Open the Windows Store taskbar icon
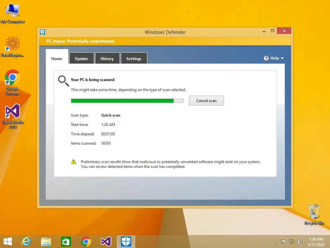 click(x=66, y=242)
